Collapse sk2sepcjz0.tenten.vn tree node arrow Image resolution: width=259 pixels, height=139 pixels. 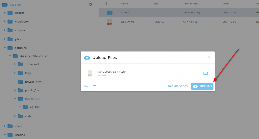10,56
